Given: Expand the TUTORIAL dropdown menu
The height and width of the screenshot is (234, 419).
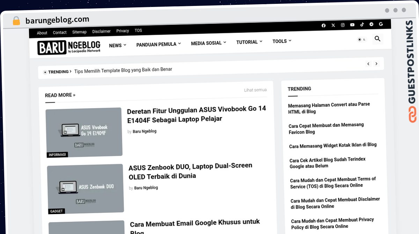Looking at the screenshot, I should point(249,42).
